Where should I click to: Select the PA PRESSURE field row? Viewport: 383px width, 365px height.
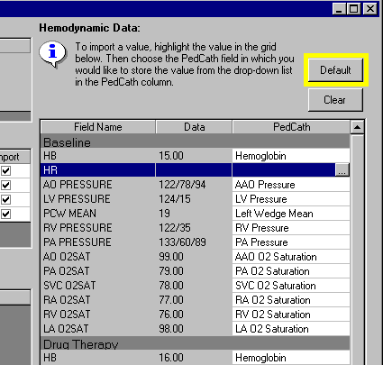pyautogui.click(x=195, y=242)
